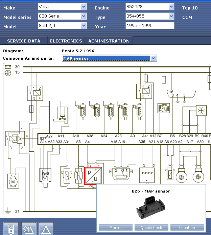Click the Year field showing 1995 - 1996
This screenshot has height=235, width=211.
[x=150, y=26]
